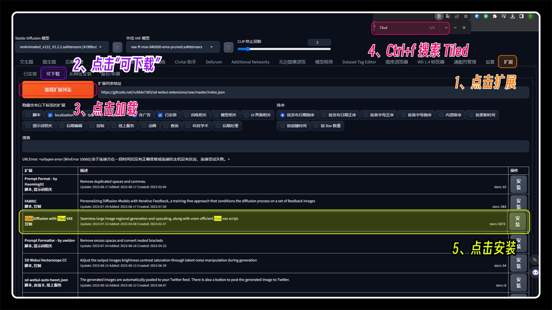The height and width of the screenshot is (310, 552).
Task: Open the 扩展 tab
Action: tap(508, 62)
